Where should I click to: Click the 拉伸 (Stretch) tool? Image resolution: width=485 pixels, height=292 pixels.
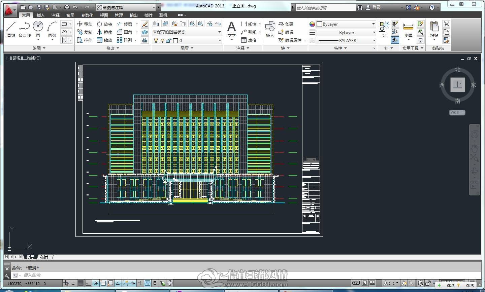tap(85, 40)
